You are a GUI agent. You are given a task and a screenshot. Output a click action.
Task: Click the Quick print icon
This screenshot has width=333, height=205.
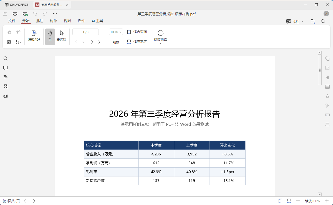(x=25, y=14)
